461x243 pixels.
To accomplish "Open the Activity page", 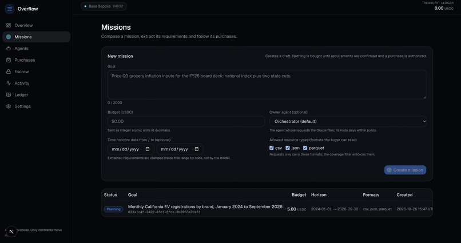I will click(x=37, y=83).
